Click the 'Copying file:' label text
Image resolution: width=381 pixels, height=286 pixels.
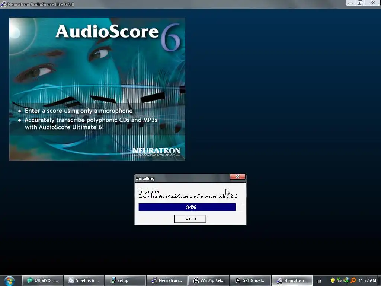149,191
